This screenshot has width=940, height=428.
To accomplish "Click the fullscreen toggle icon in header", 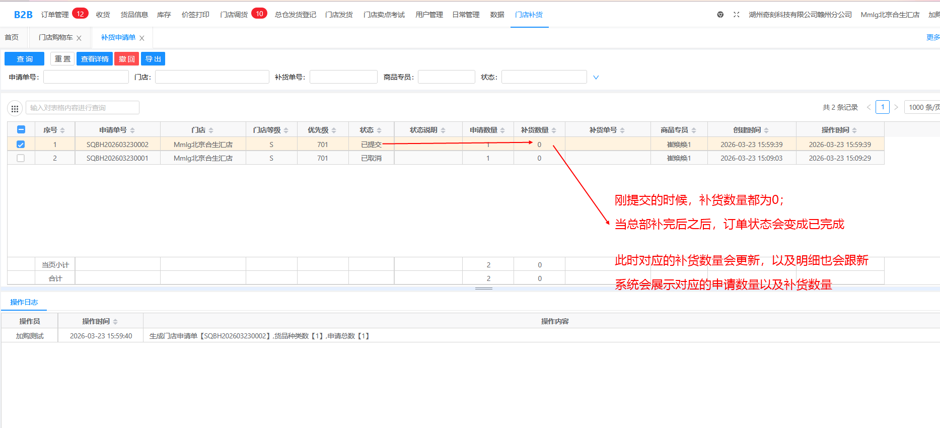I will [736, 15].
